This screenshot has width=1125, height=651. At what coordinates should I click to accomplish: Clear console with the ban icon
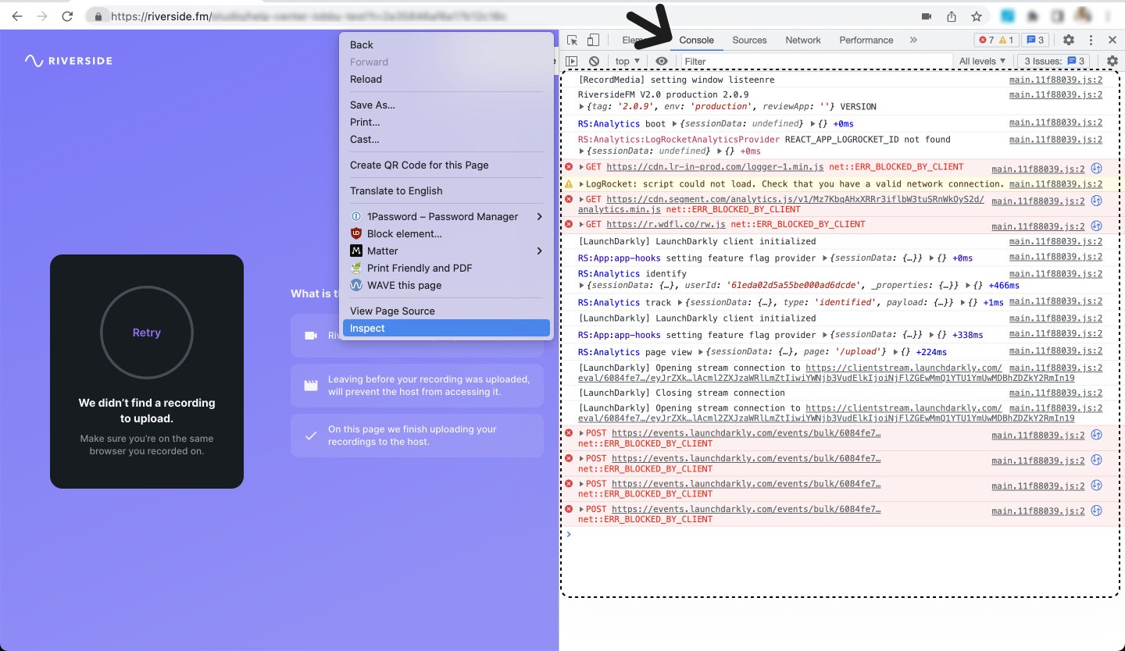coord(594,61)
